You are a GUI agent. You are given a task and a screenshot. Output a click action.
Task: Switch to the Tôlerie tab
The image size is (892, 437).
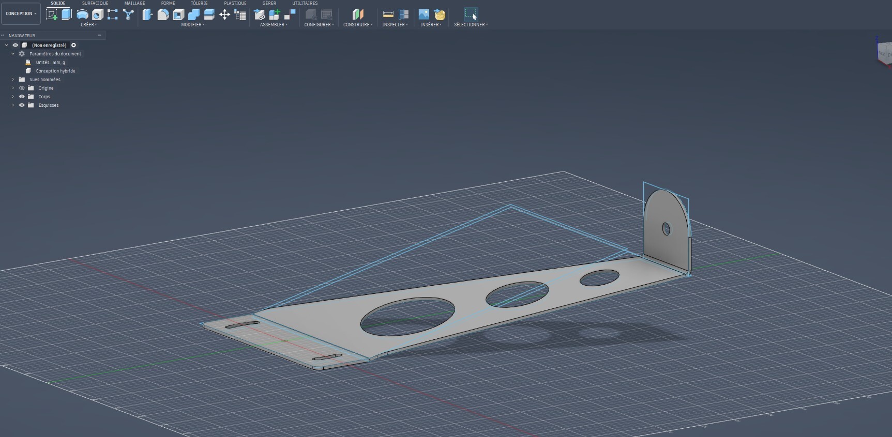(199, 3)
